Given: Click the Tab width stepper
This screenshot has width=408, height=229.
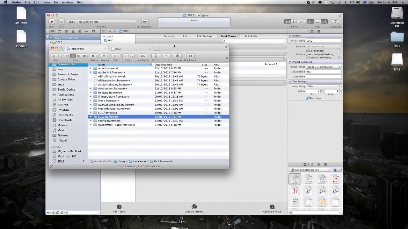Looking at the screenshot, I should click(x=322, y=91).
